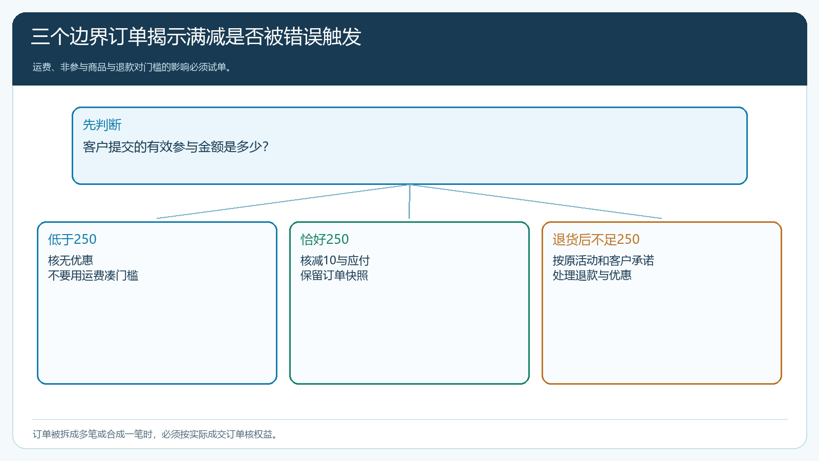Click the 低于250 card heading
The image size is (819, 461).
point(72,239)
